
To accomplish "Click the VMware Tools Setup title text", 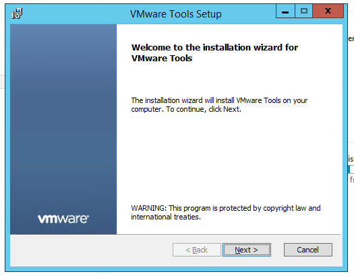I will (x=176, y=14).
